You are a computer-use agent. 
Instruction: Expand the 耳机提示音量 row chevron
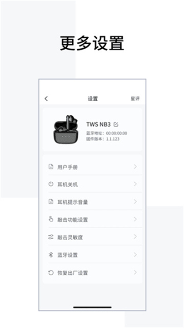(x=135, y=202)
